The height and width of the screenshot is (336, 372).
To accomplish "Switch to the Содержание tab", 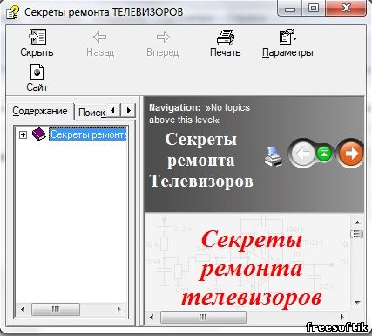I will pos(40,111).
